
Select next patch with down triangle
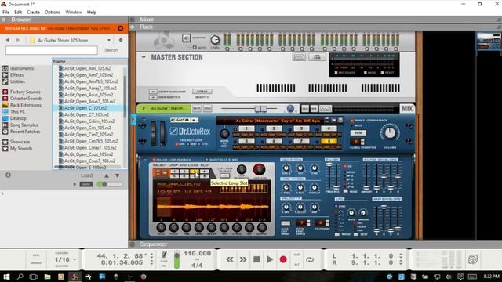coord(118,175)
